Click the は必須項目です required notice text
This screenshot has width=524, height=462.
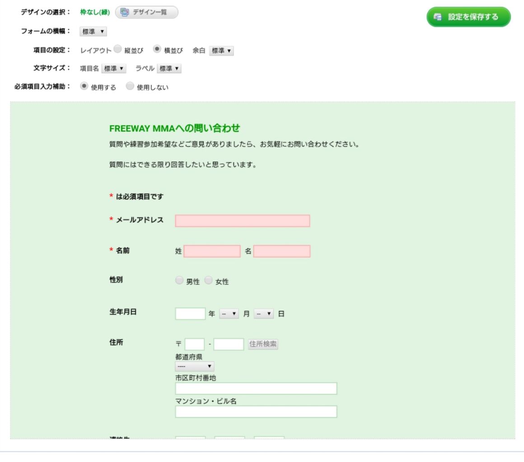click(139, 196)
